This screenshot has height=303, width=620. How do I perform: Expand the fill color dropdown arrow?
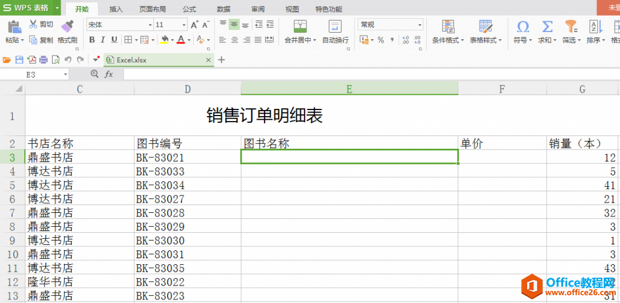tap(173, 40)
